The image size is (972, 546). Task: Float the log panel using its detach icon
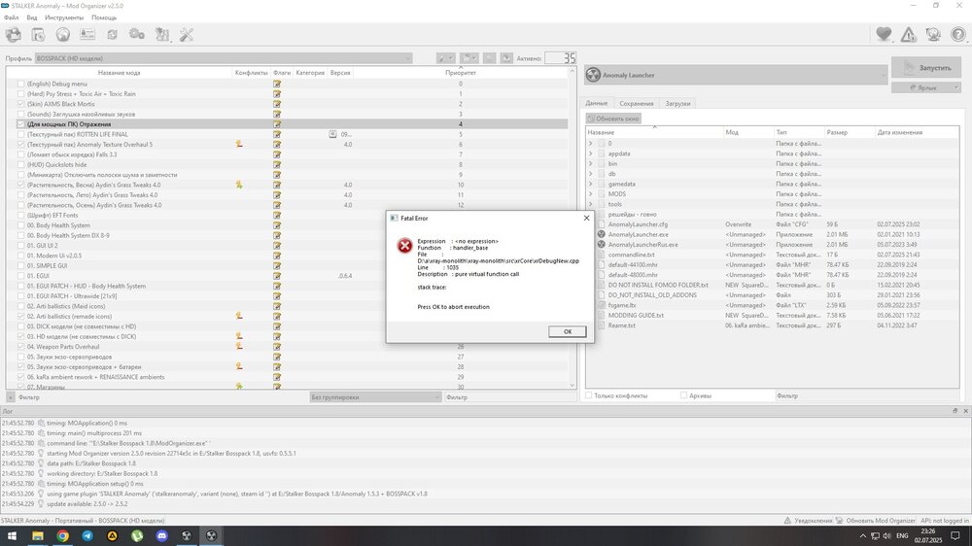pyautogui.click(x=955, y=411)
